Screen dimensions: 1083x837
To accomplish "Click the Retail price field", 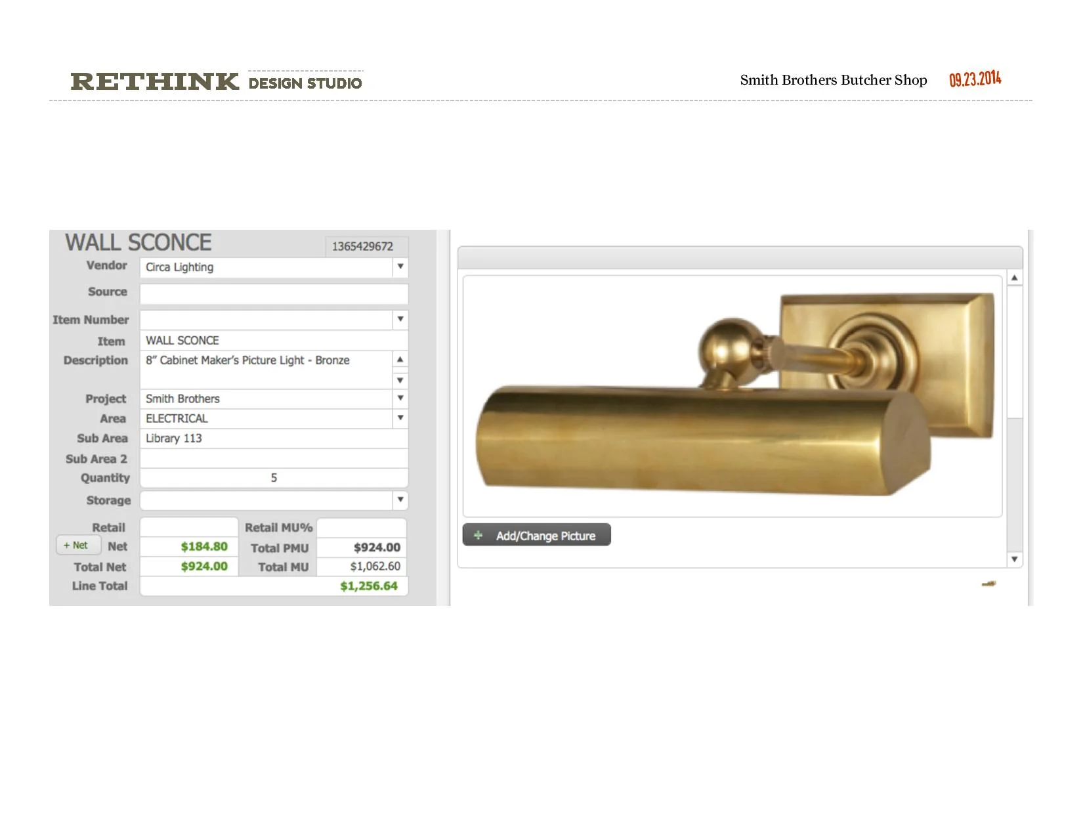I will coord(189,527).
